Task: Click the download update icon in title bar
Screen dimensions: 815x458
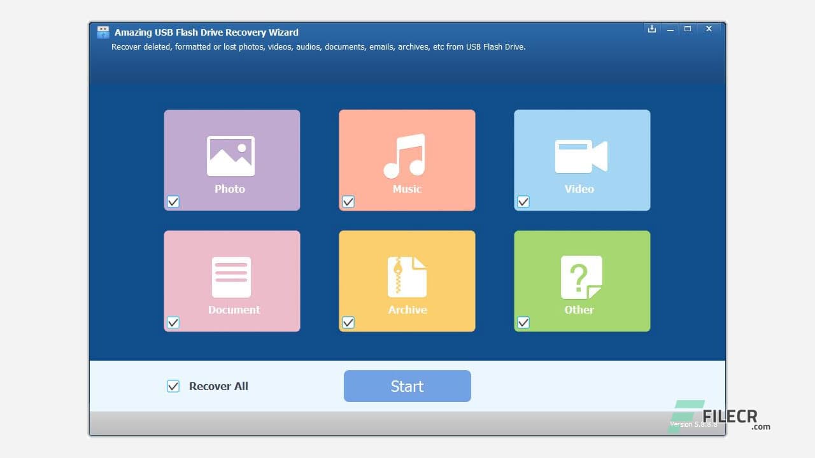Action: (x=651, y=29)
